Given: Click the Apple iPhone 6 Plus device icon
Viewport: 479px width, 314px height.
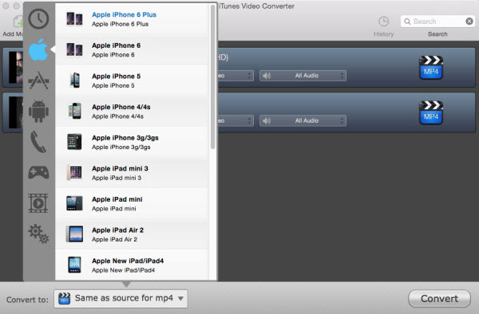Looking at the screenshot, I should click(x=74, y=19).
